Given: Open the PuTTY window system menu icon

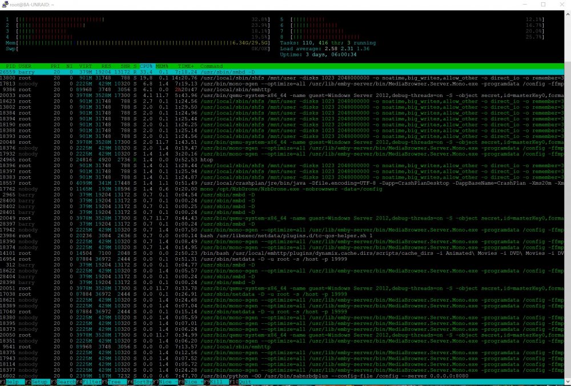Looking at the screenshot, I should coord(5,5).
